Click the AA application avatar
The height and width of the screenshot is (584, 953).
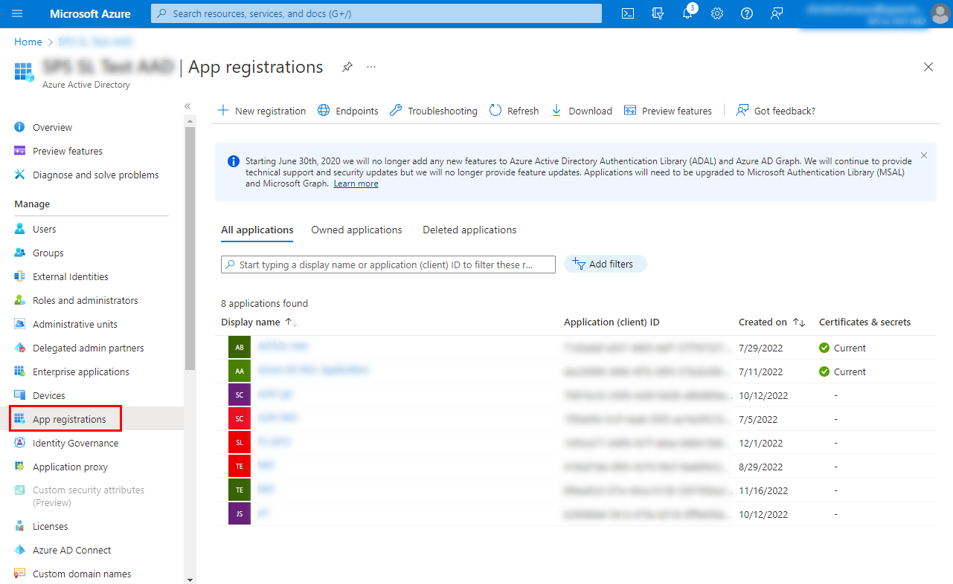[240, 372]
